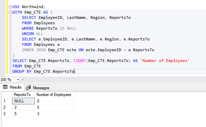Image resolution: width=206 pixels, height=127 pixels.
Task: Select the ReportsTo cell containing 2 in row 2
Action: [23, 107]
